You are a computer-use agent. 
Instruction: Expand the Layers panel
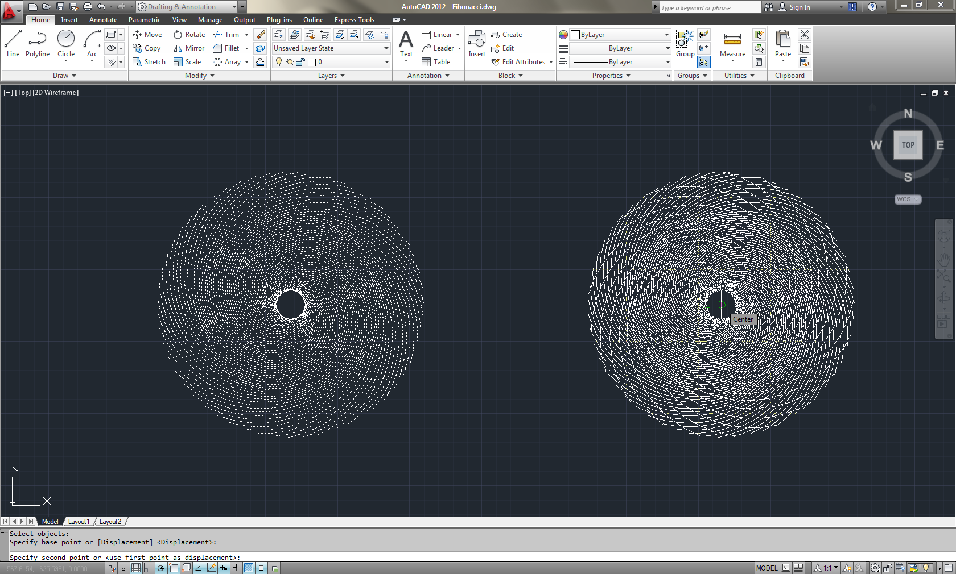click(x=331, y=76)
